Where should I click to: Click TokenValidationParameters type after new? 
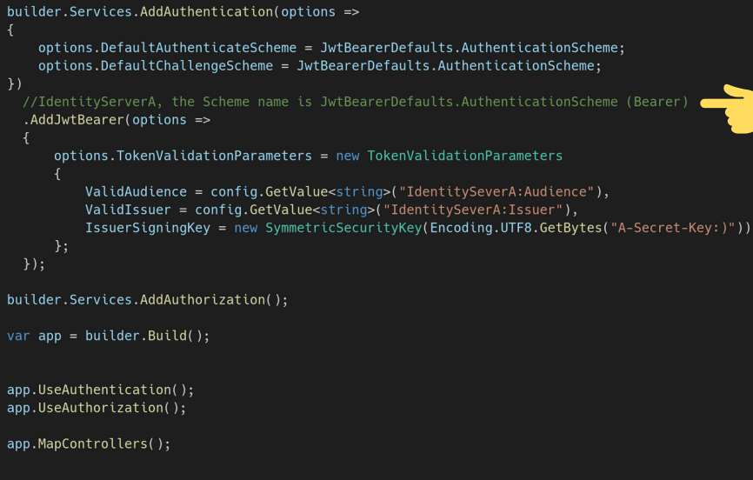pyautogui.click(x=465, y=156)
